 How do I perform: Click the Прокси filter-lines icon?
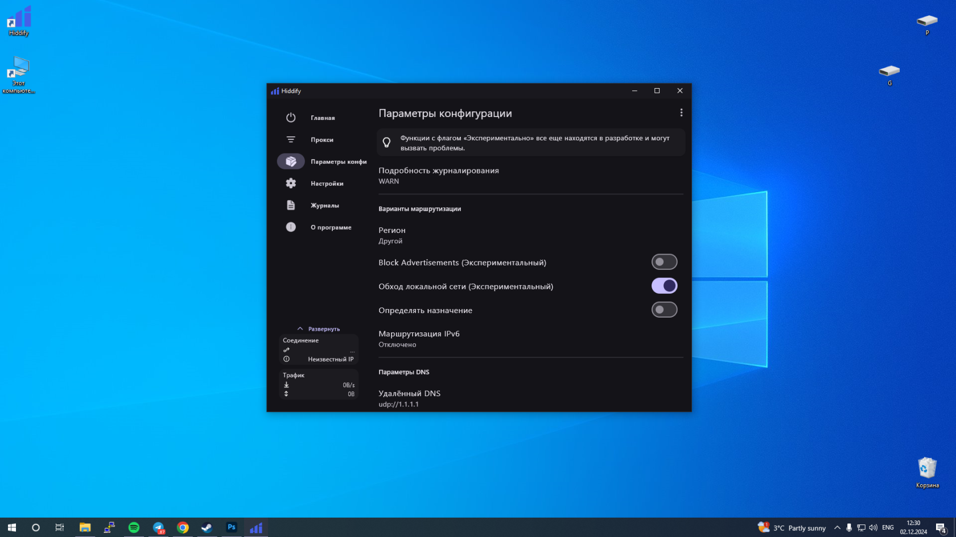coord(291,139)
